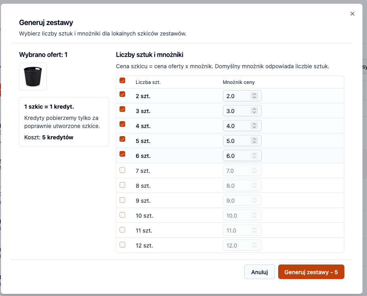Click the disabled 10.0 multiplier field
This screenshot has width=367, height=296.
click(x=242, y=216)
